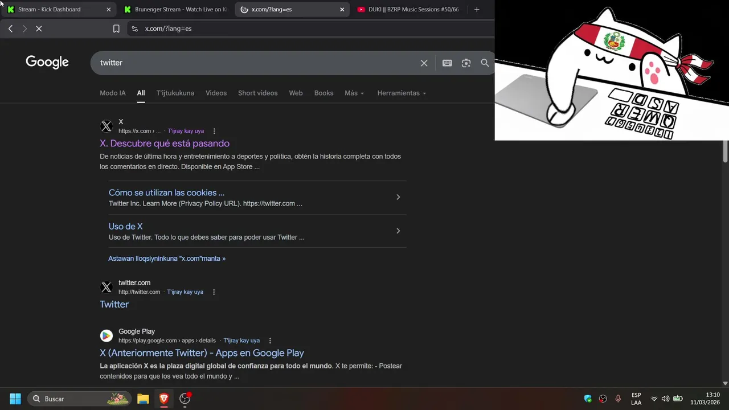Image resolution: width=729 pixels, height=410 pixels.
Task: Stop loading the page with X button
Action: pyautogui.click(x=39, y=28)
